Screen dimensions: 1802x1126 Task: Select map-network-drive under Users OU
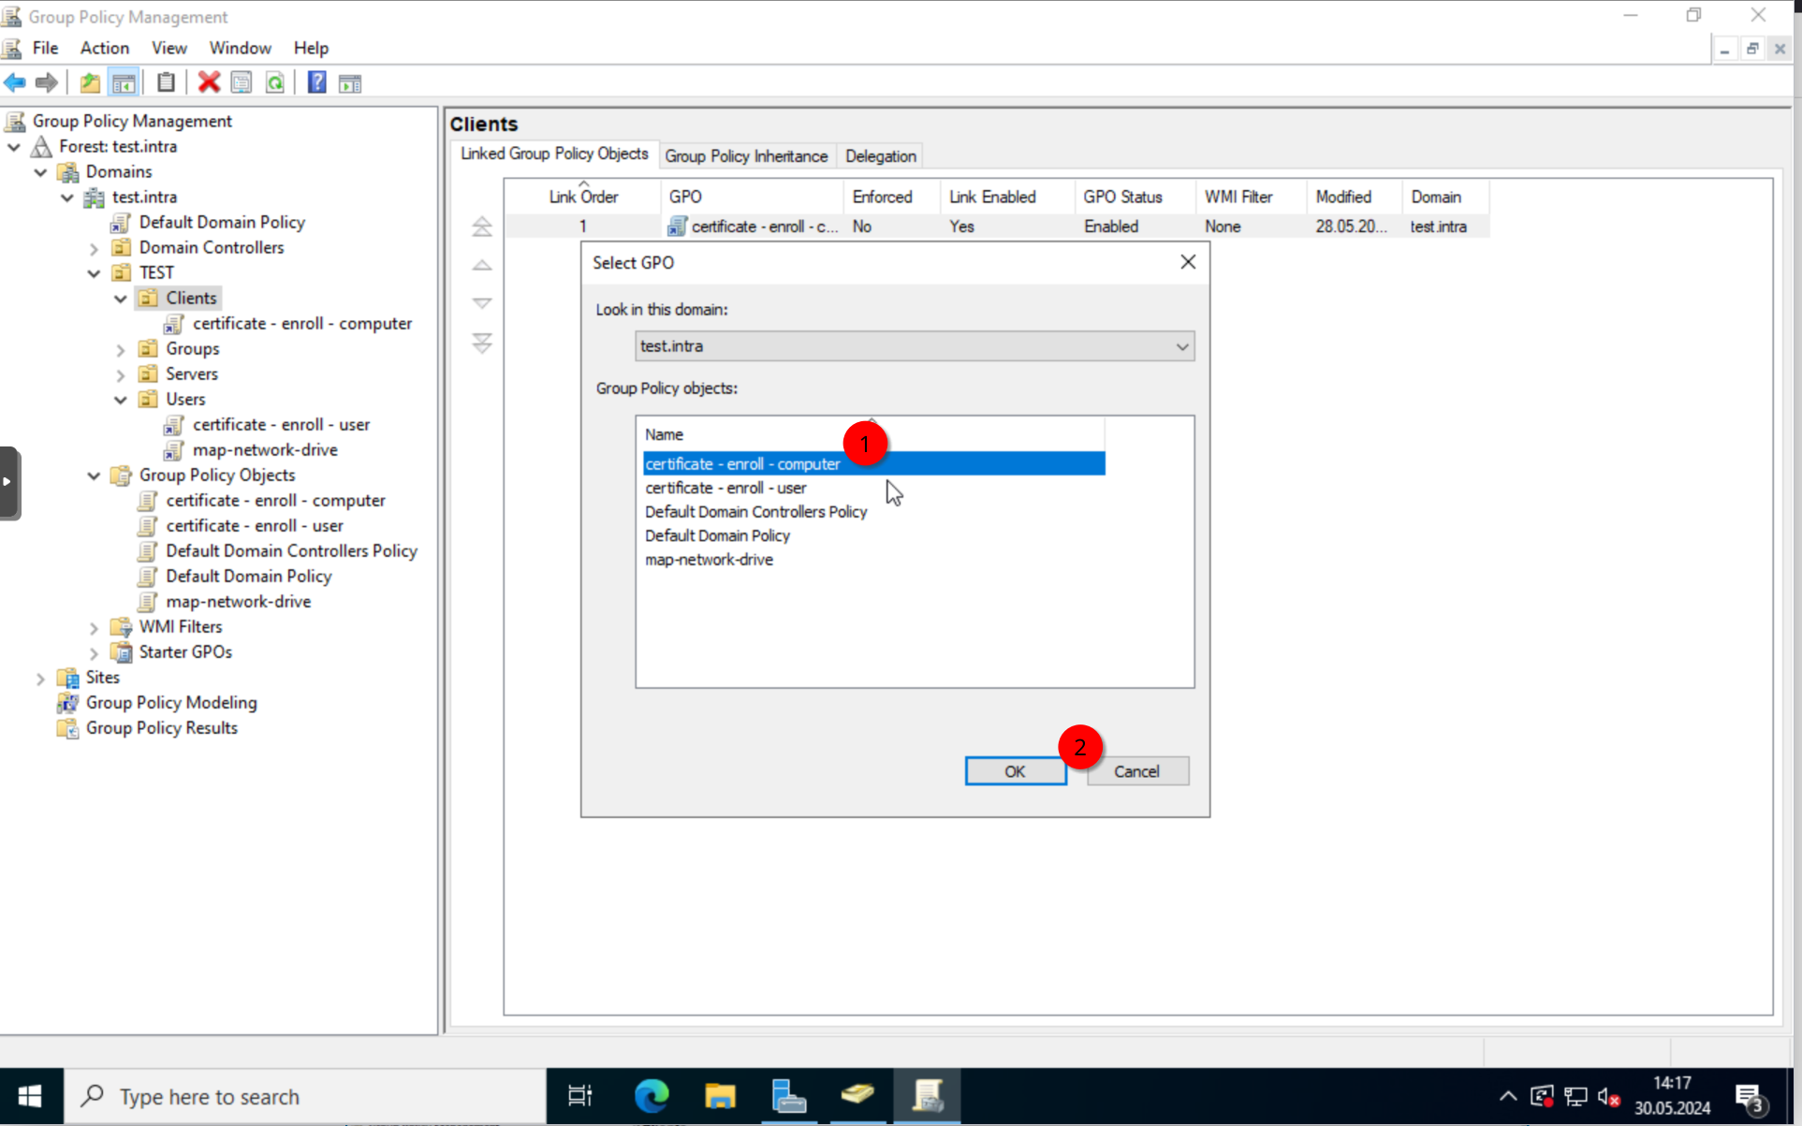[x=265, y=450]
